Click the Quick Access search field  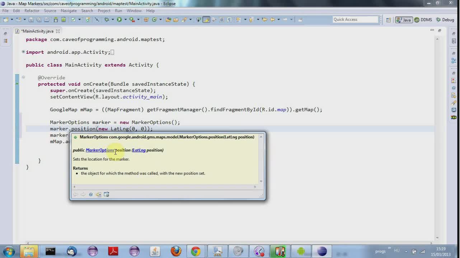(355, 19)
